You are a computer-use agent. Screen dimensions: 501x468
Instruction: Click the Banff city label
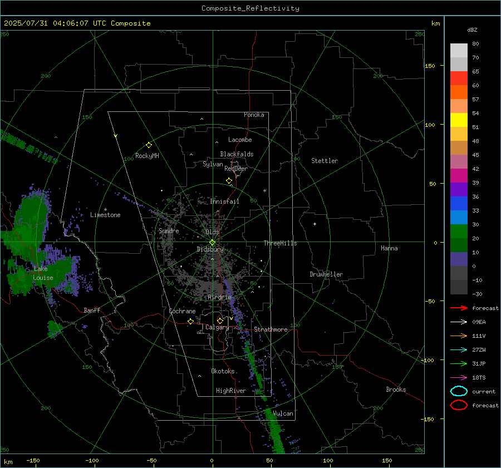[x=92, y=311]
